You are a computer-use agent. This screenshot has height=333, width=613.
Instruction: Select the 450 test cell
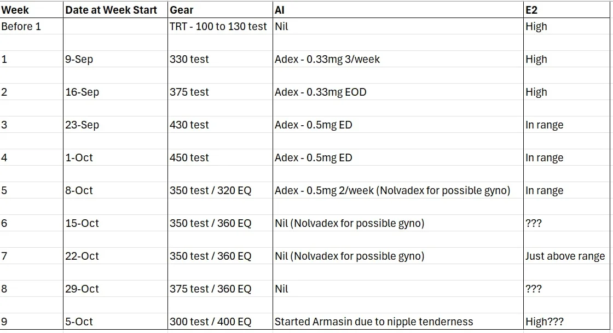pos(220,157)
